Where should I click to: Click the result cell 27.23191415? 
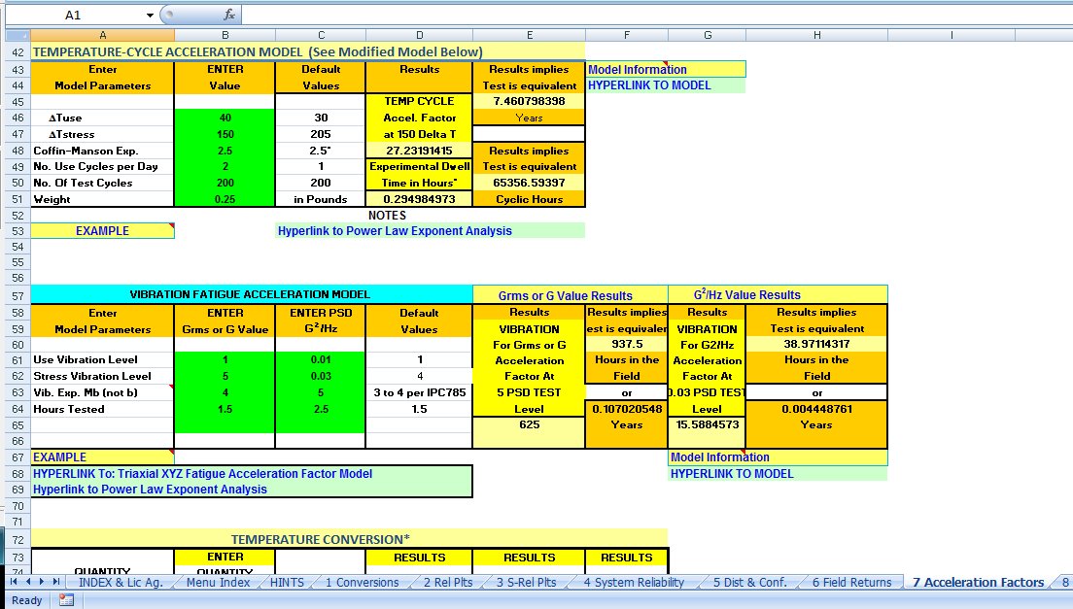click(x=420, y=151)
